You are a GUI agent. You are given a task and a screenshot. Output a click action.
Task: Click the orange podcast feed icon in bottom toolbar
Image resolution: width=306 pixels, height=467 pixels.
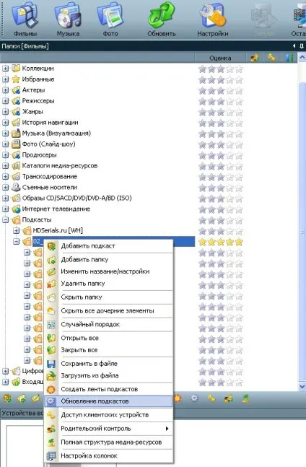click(178, 398)
